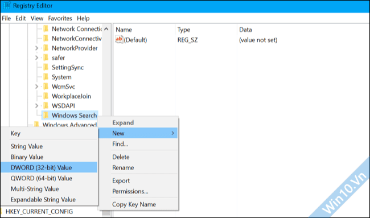Select the Windows Search folder icon
This screenshot has height=218, width=370.
click(46, 116)
